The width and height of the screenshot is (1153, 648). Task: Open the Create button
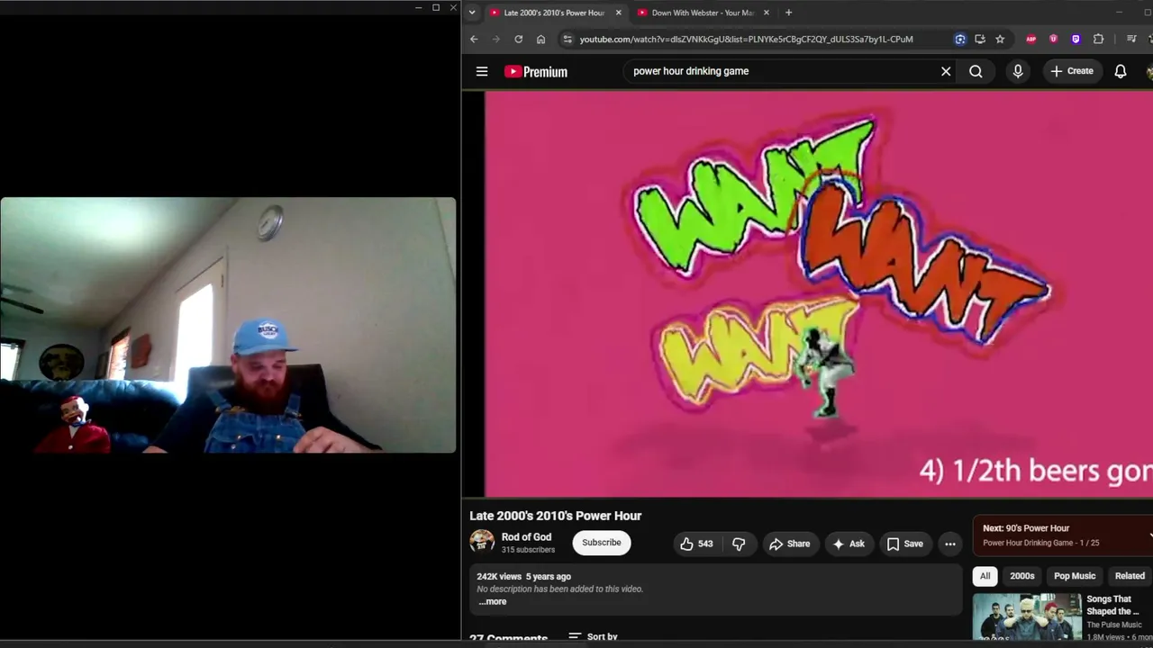pos(1072,71)
